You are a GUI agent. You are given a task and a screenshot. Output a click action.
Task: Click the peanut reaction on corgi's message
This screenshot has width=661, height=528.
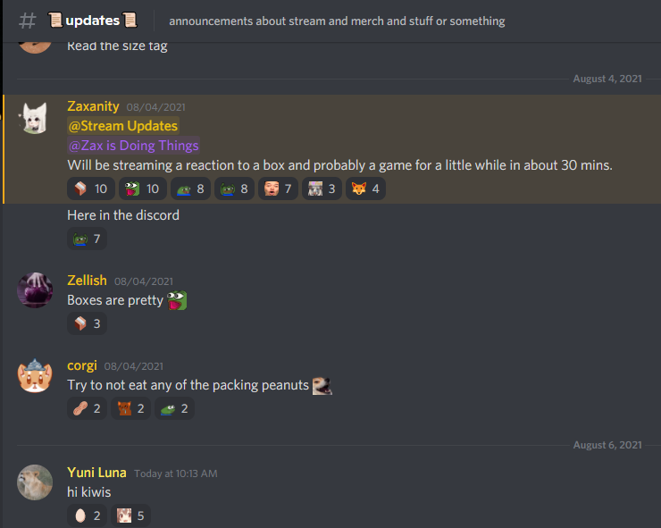point(87,408)
